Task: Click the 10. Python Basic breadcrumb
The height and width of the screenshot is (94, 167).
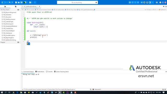Action: [59, 10]
